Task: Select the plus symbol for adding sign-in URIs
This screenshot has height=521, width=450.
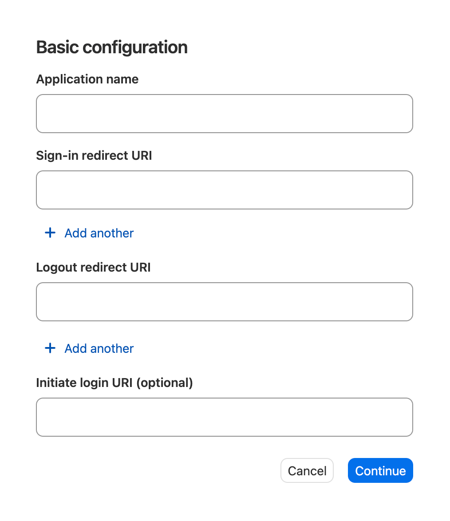Action: tap(50, 233)
